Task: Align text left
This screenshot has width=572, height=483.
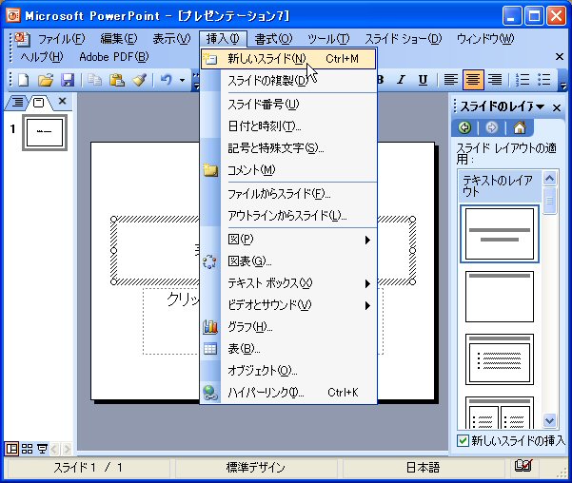Action: pos(450,80)
